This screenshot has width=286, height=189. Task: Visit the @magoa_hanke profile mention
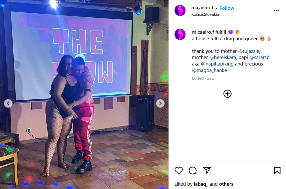tap(209, 70)
